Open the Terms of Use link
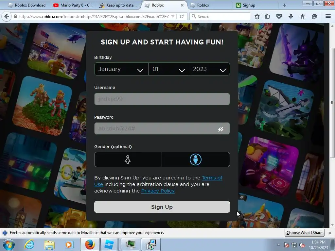The width and height of the screenshot is (335, 251). (x=212, y=178)
